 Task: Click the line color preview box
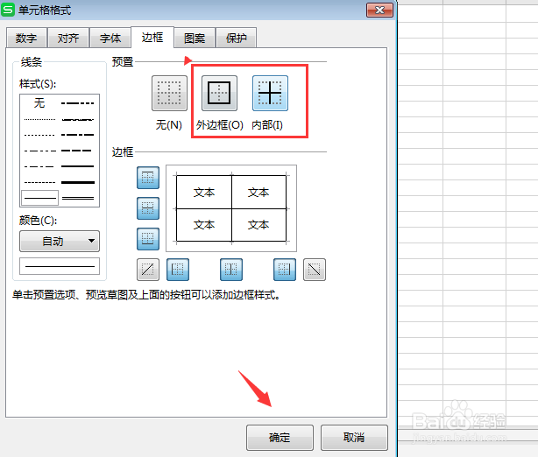60,266
